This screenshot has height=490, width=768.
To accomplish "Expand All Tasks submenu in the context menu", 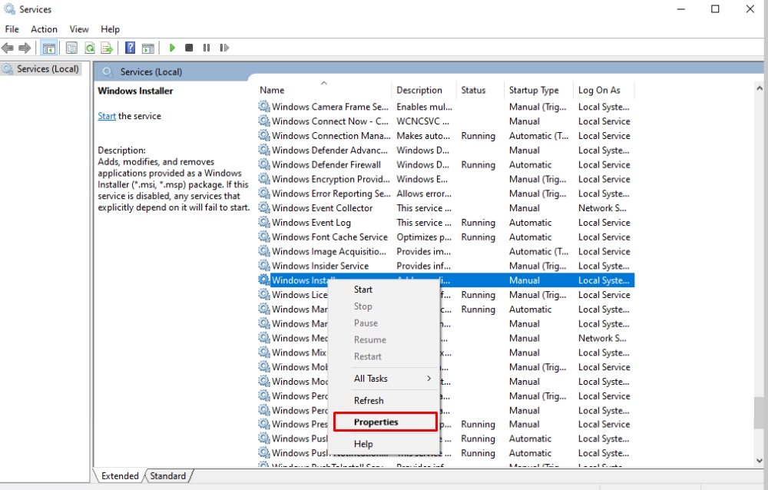I will [x=384, y=379].
